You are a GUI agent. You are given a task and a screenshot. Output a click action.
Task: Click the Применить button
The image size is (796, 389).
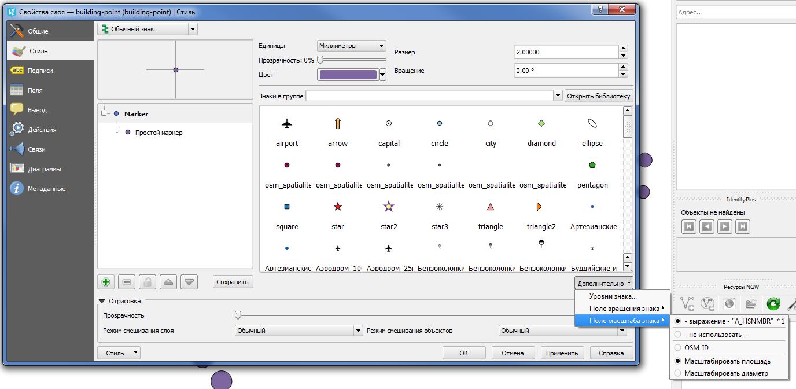(x=562, y=353)
